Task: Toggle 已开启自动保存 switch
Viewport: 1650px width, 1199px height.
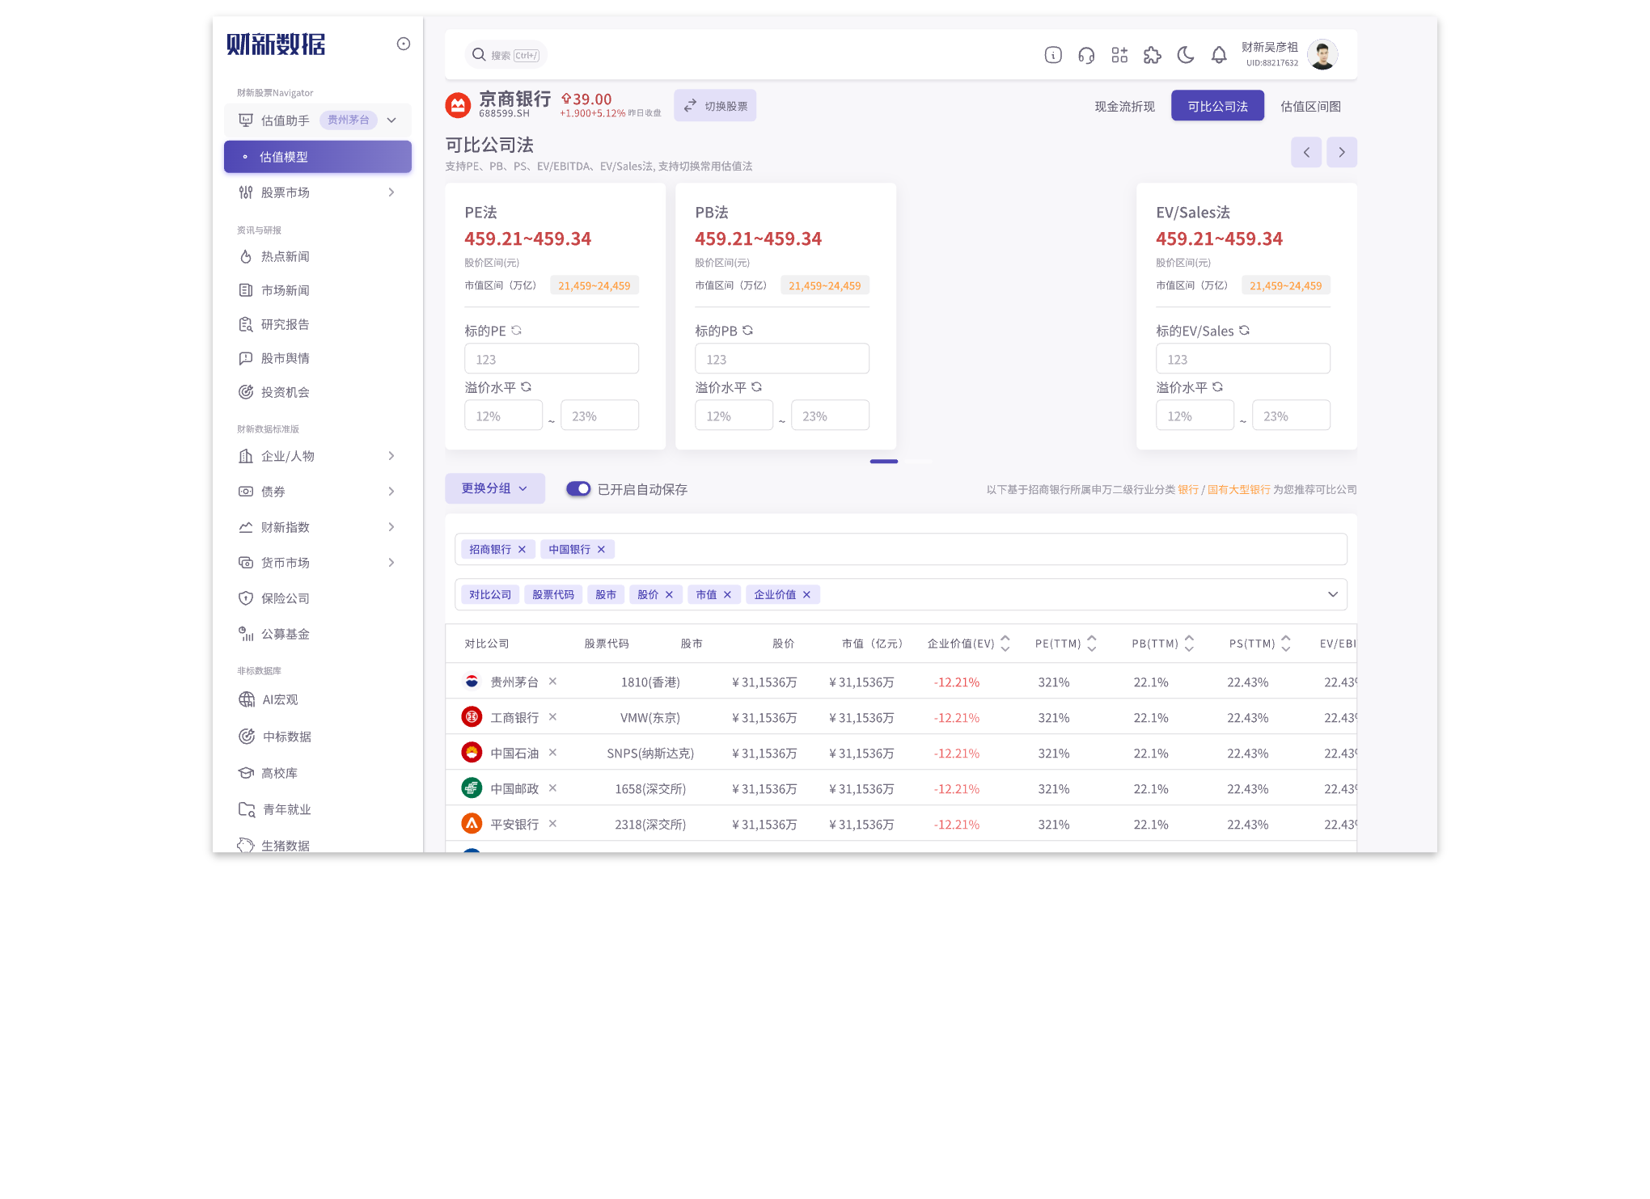Action: [x=578, y=489]
